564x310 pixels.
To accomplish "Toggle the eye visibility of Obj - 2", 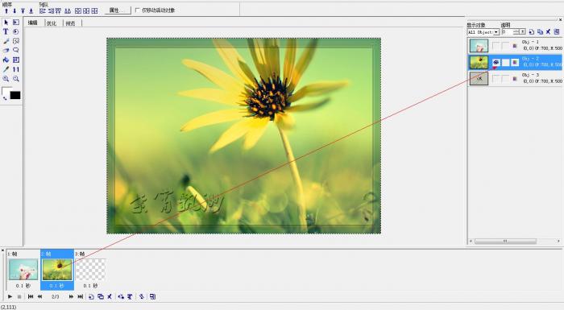I will point(496,63).
